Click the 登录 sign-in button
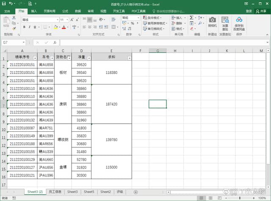Viewport: 271px width, 201px height. [x=249, y=11]
